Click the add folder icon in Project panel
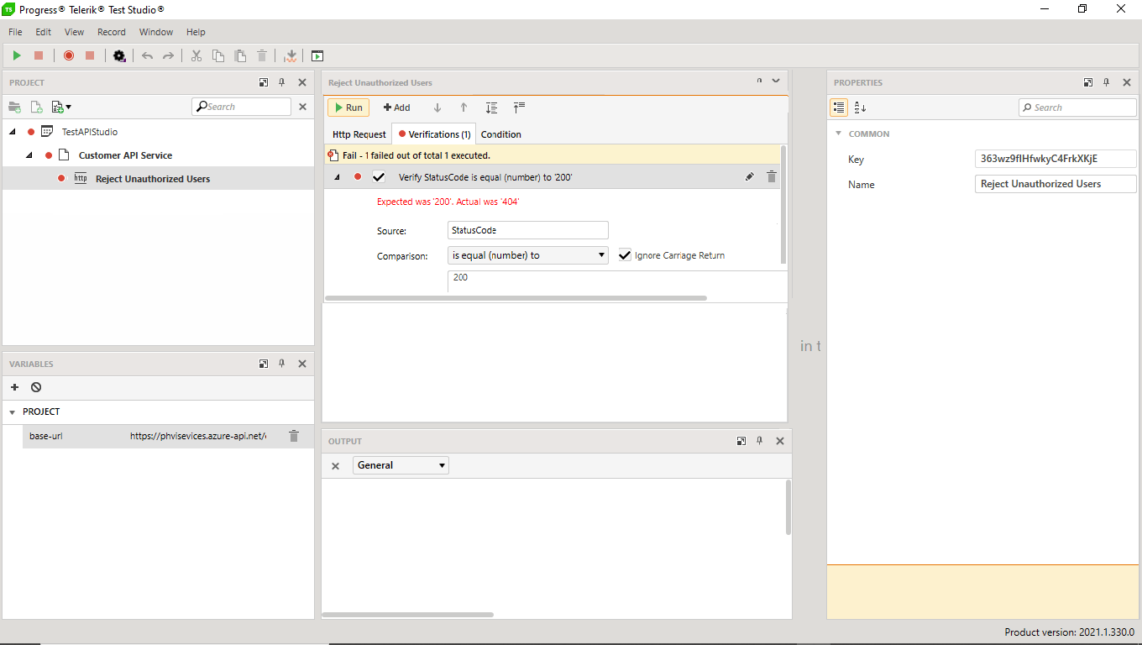Image resolution: width=1142 pixels, height=645 pixels. (x=14, y=107)
